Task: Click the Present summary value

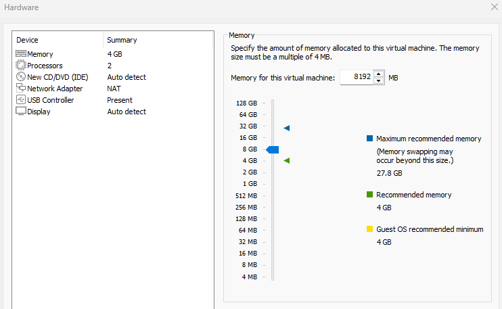Action: tap(120, 100)
